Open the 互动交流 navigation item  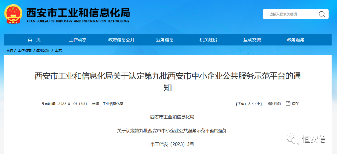pyautogui.click(x=252, y=40)
